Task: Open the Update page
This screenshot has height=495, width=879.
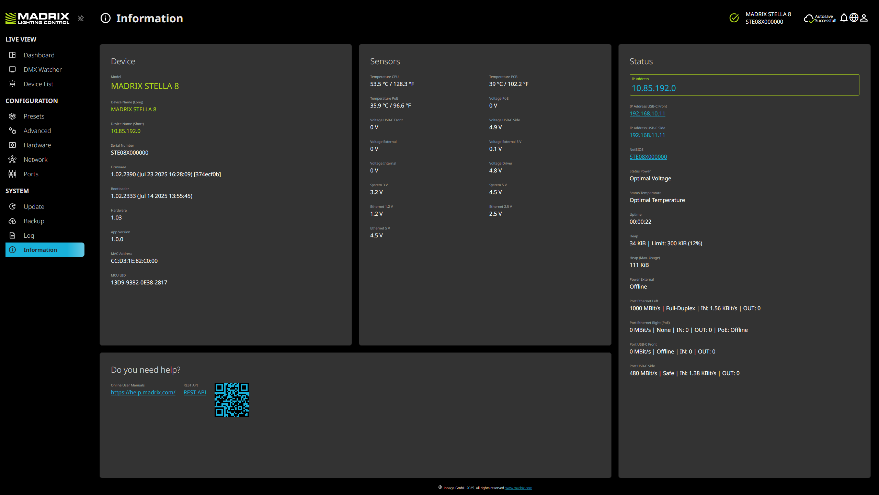Action: (34, 206)
